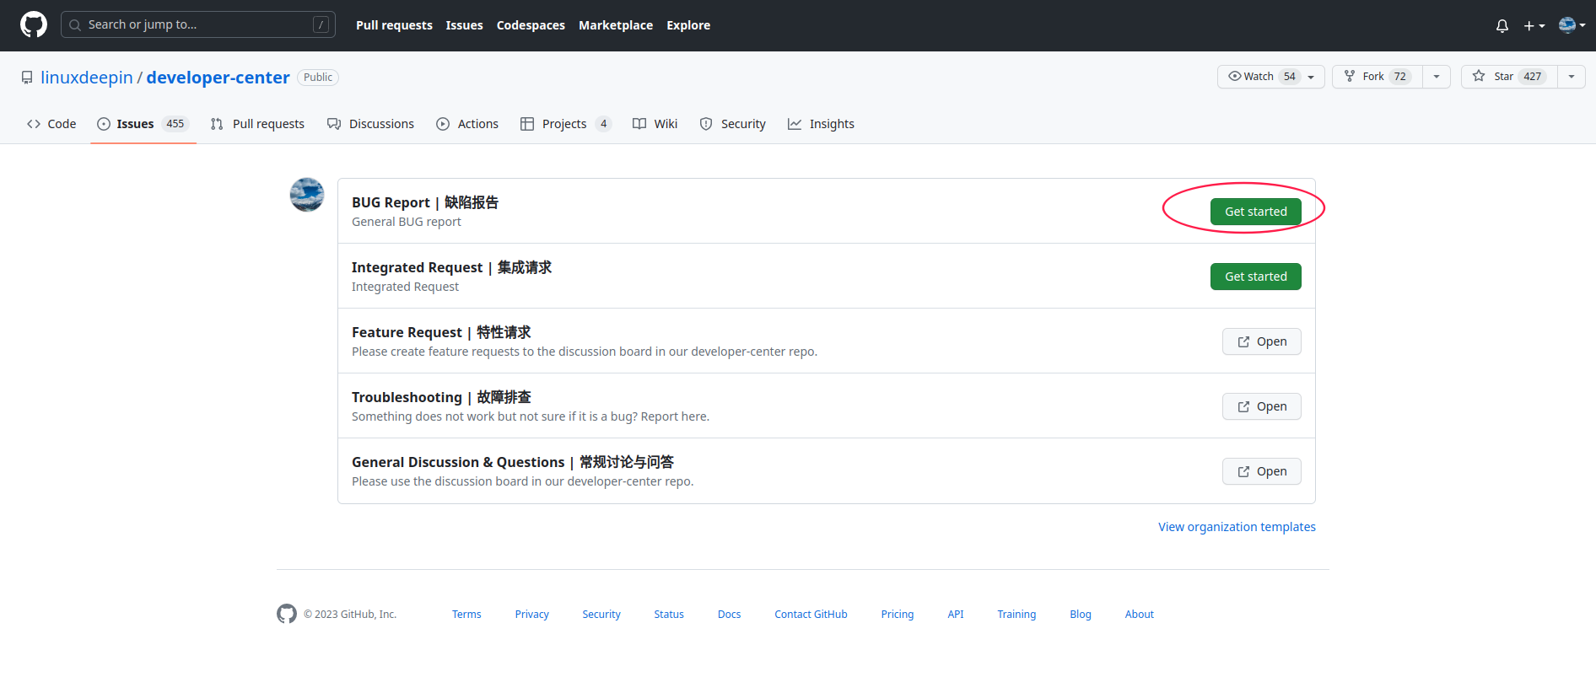Open Contact GitHub in the footer
The width and height of the screenshot is (1596, 693).
(811, 615)
